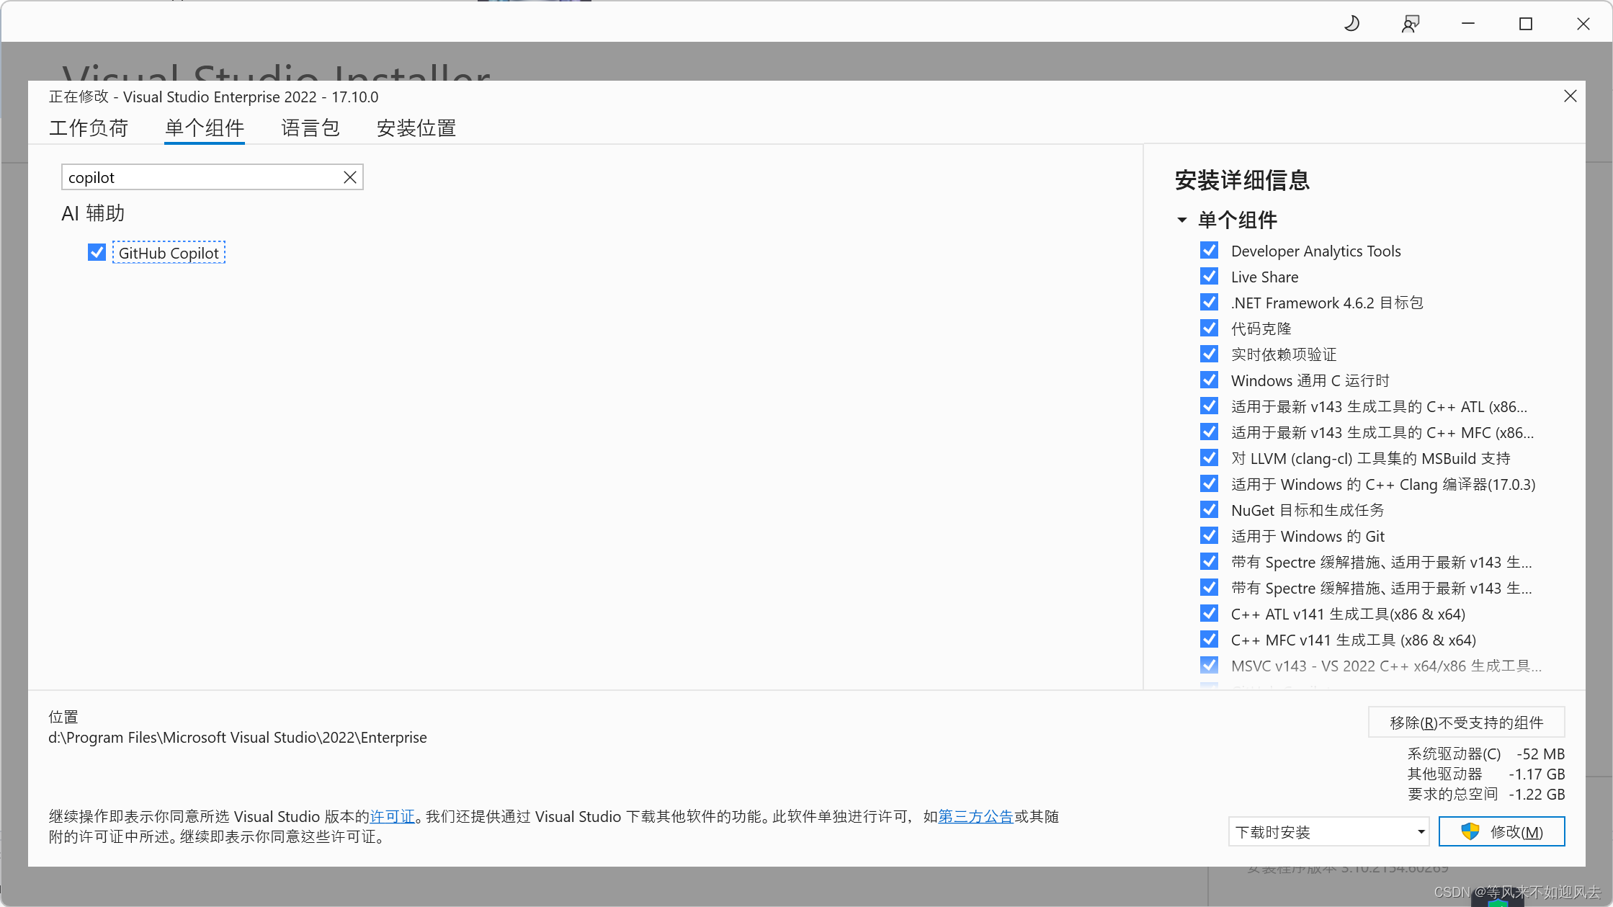Viewport: 1613px width, 907px height.
Task: Toggle dark theme moon icon
Action: click(1351, 24)
